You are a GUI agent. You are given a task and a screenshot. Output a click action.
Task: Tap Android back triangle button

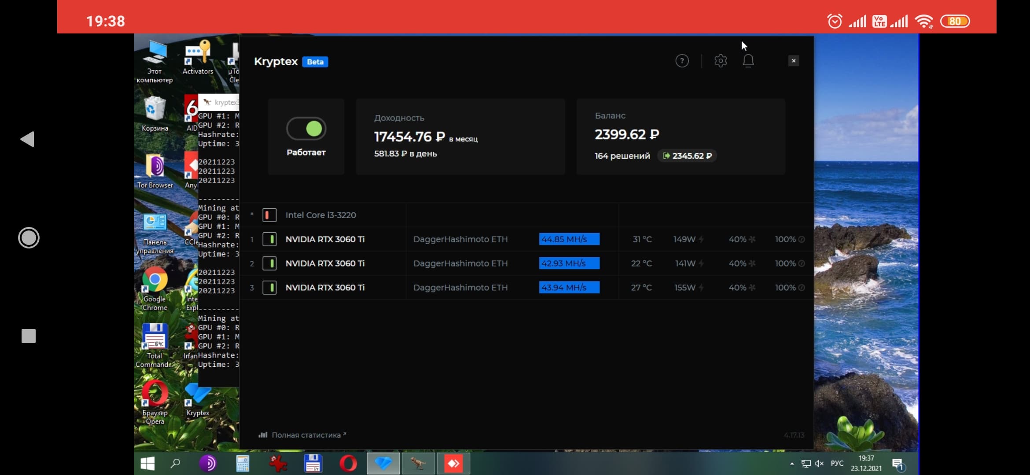pyautogui.click(x=27, y=139)
